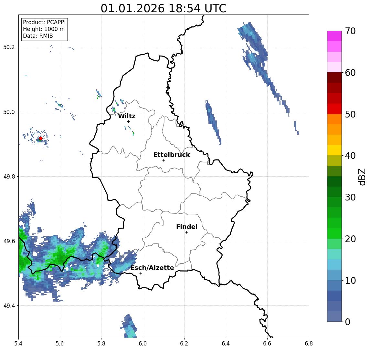The image size is (370, 350).
Task: Click latitude tick label 49.4
Action: click(x=9, y=306)
